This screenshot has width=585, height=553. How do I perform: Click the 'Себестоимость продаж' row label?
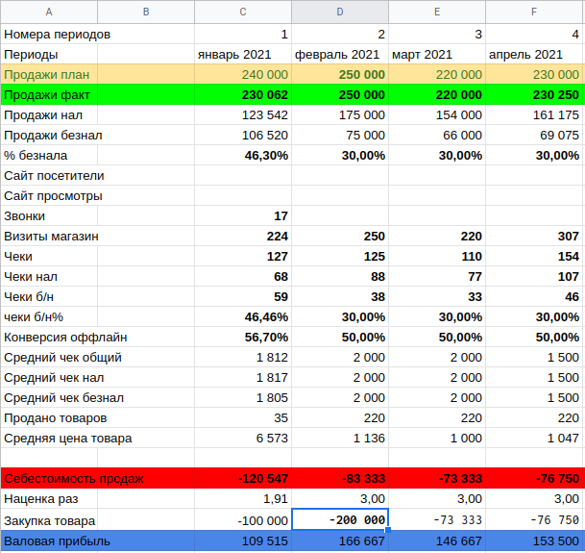coord(74,478)
